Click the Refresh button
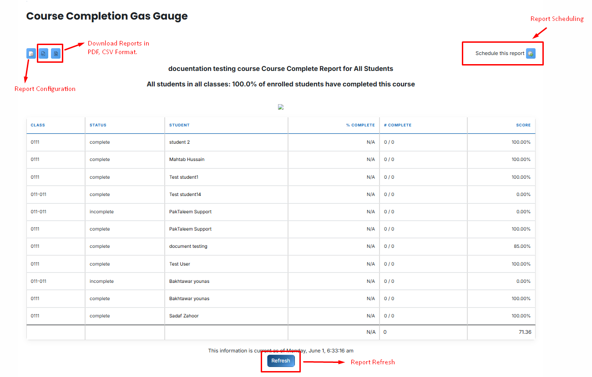 click(x=281, y=361)
